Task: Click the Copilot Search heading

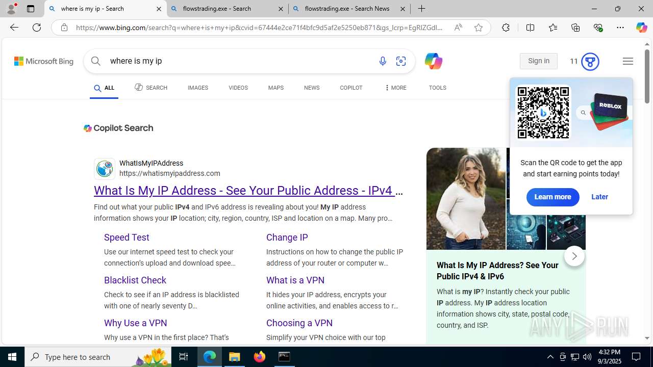Action: [118, 128]
